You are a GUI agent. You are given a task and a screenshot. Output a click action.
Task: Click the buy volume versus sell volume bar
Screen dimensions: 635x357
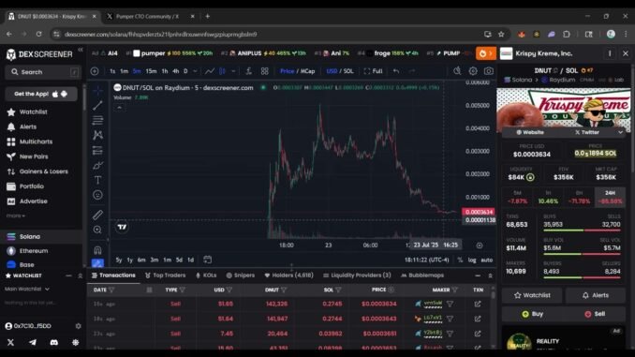pos(582,254)
